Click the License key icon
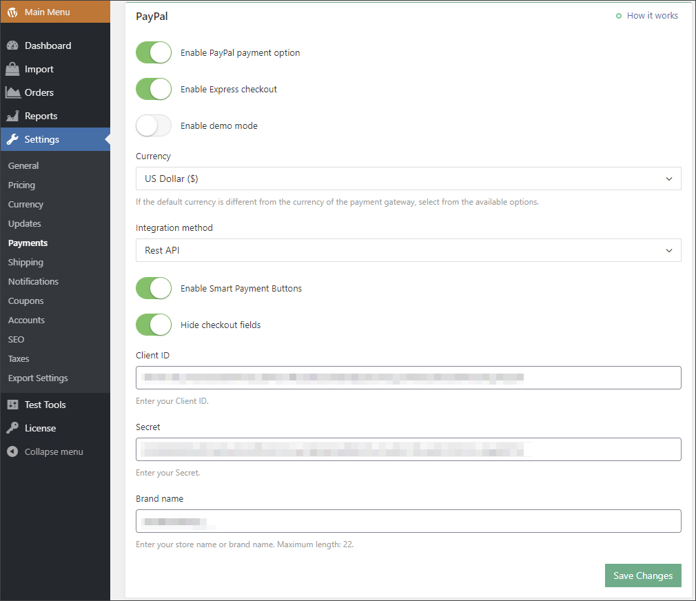This screenshot has height=601, width=696. coord(12,428)
